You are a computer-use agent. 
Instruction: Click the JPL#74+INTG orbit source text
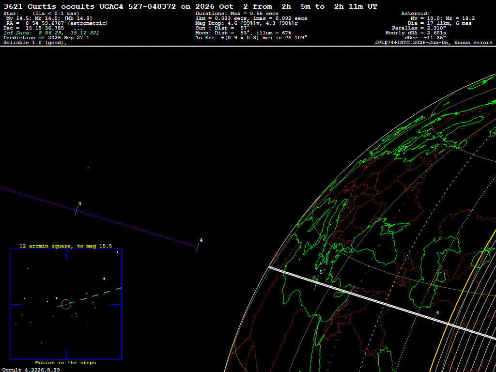pyautogui.click(x=434, y=43)
